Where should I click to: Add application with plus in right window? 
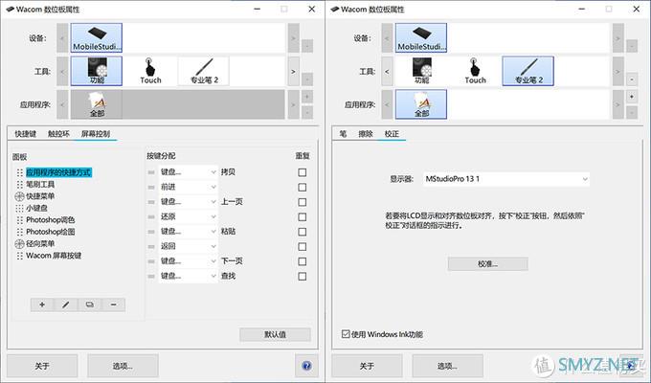pyautogui.click(x=632, y=97)
